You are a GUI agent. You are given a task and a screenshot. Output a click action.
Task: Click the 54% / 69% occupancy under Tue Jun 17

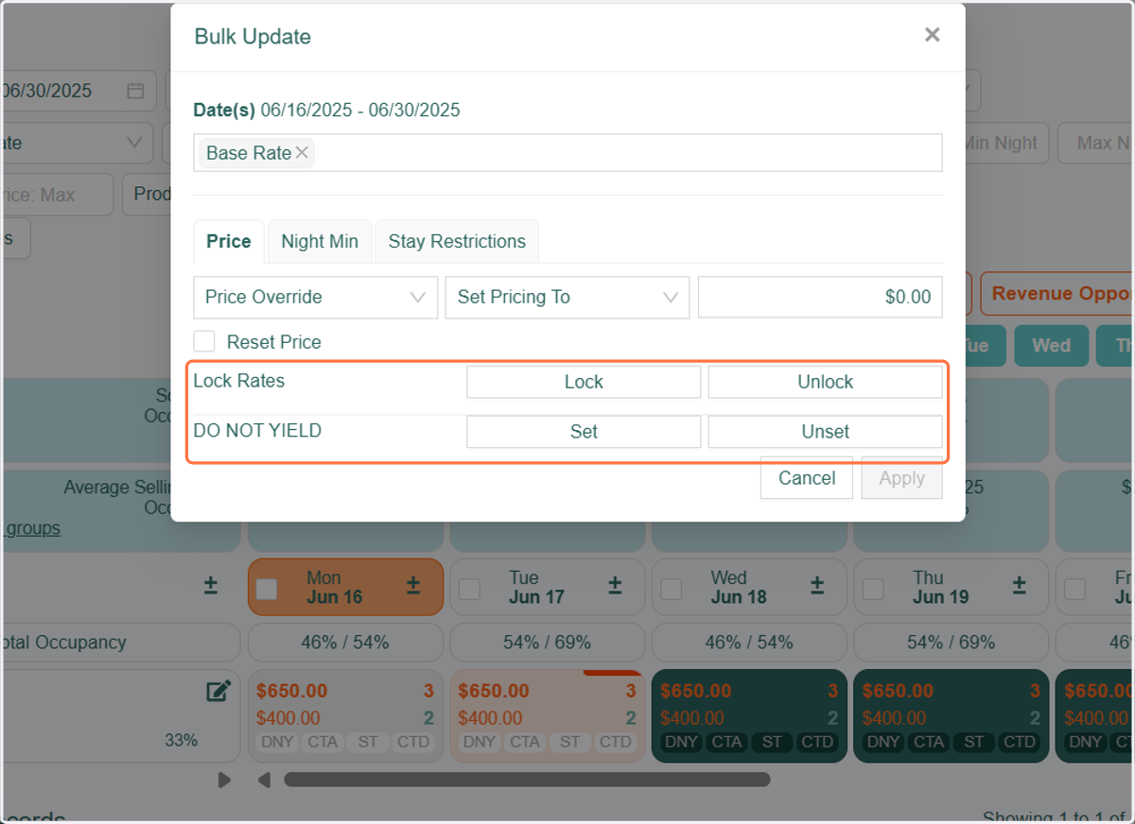[x=548, y=643]
